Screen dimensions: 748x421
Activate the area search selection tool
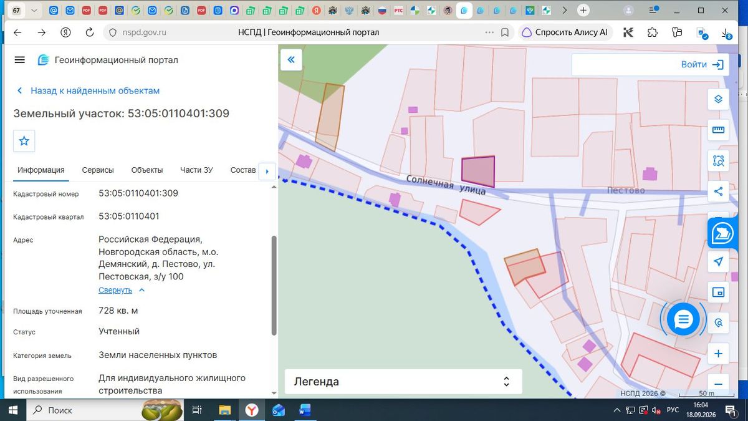click(x=718, y=161)
